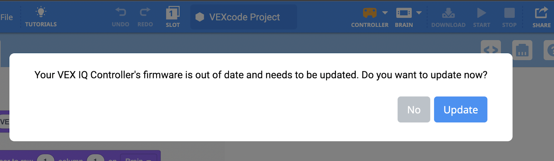Screen dimensions: 554x161
Task: Click the VEXcode Project name field
Action: pos(244,17)
